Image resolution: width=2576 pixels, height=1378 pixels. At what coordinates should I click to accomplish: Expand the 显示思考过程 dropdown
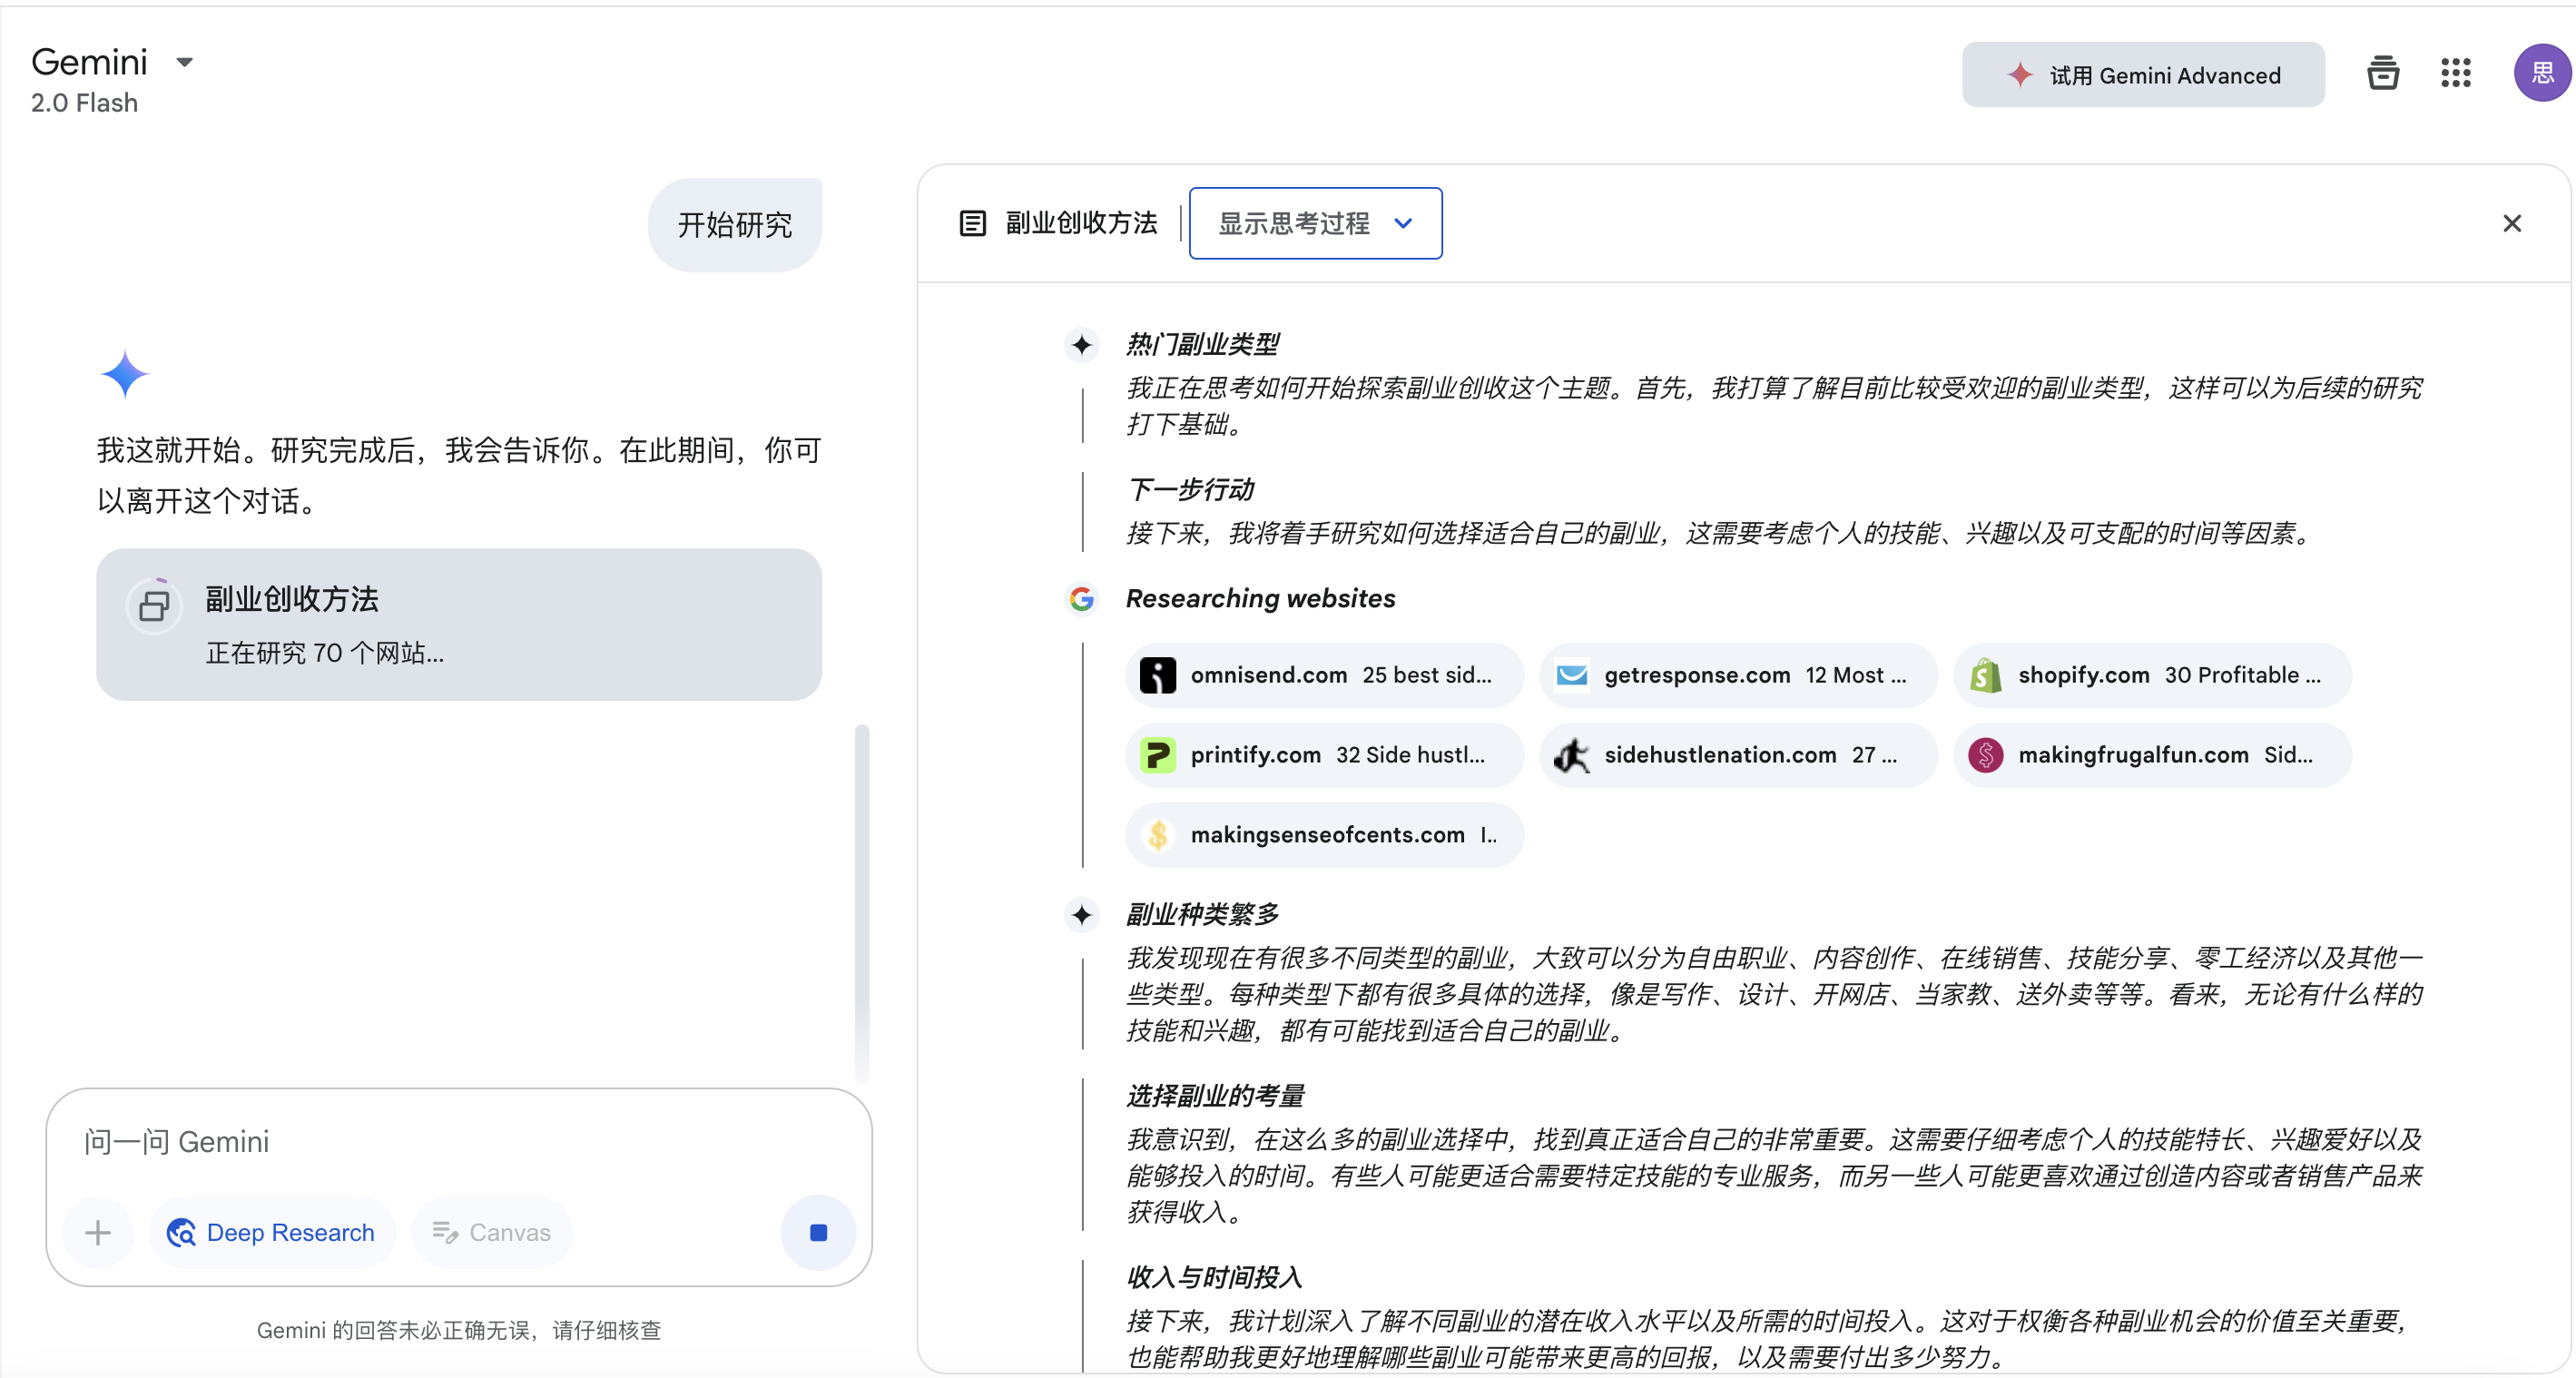coord(1314,223)
